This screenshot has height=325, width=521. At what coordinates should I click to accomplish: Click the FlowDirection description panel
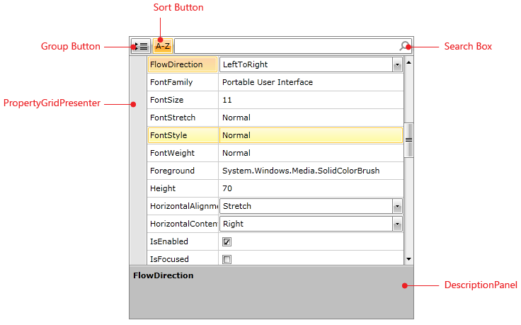(x=271, y=292)
